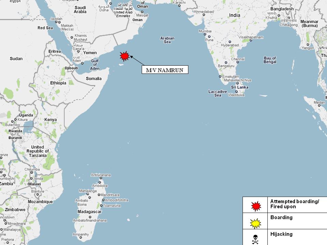Click the Ahmedabad city marker
The height and width of the screenshot is (245, 327).
point(204,15)
